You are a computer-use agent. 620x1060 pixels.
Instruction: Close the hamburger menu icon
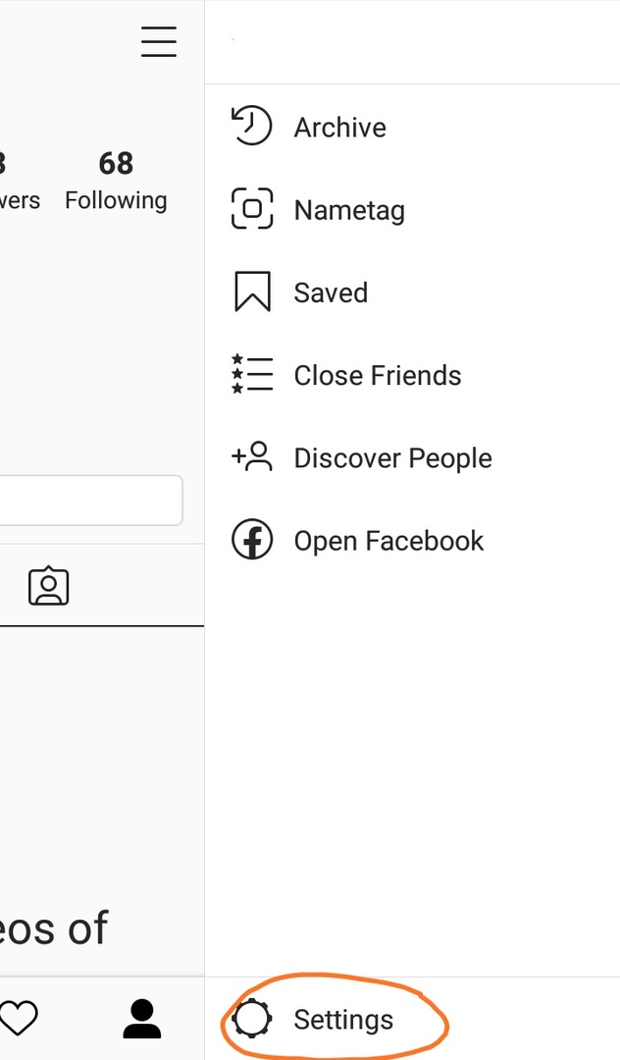159,42
